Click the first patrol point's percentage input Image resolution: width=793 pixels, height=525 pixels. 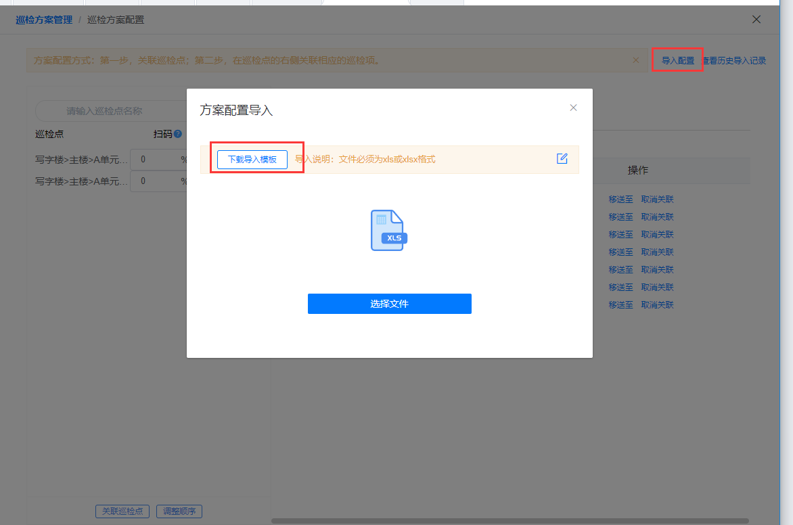(156, 161)
